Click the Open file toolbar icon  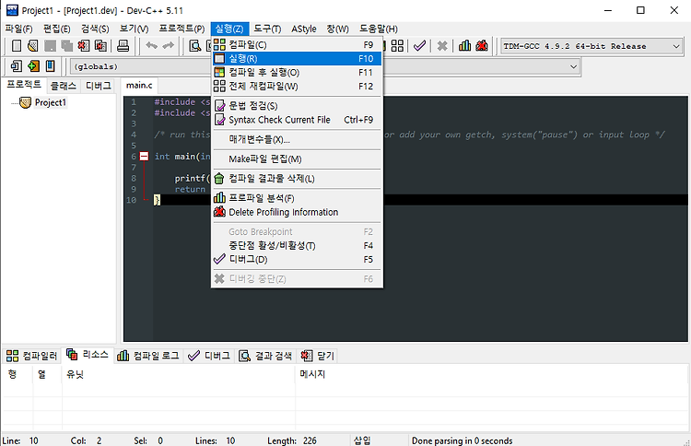32,45
